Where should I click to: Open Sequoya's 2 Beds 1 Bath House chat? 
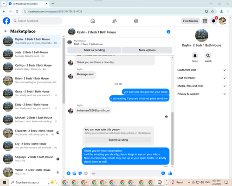coord(31,159)
